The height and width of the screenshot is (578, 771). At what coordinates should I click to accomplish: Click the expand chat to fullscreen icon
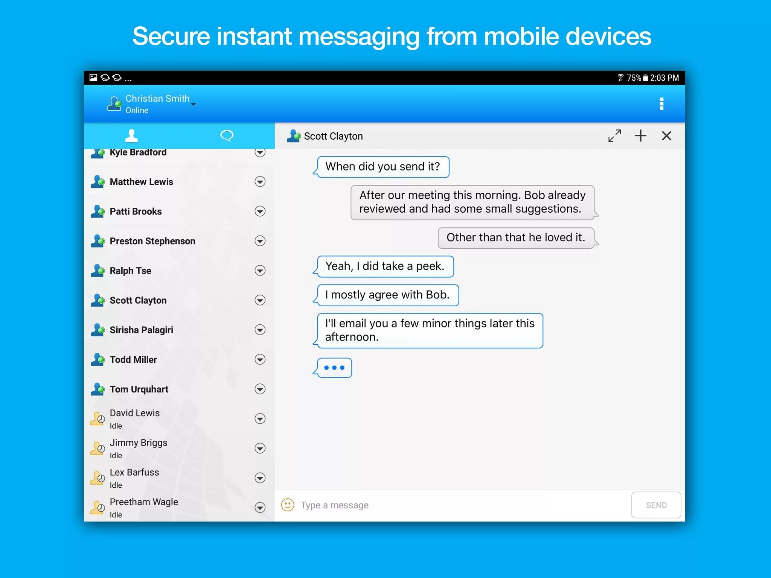[613, 135]
